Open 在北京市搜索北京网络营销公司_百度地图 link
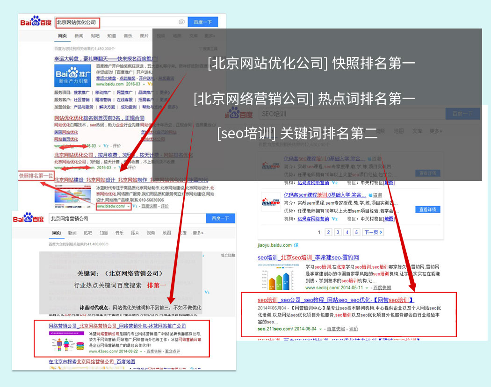 (92, 362)
